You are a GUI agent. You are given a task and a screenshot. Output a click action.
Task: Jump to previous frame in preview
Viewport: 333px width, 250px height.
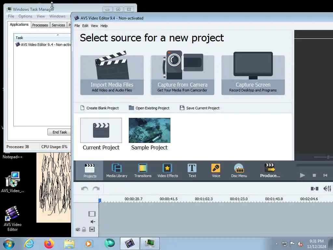(325, 175)
